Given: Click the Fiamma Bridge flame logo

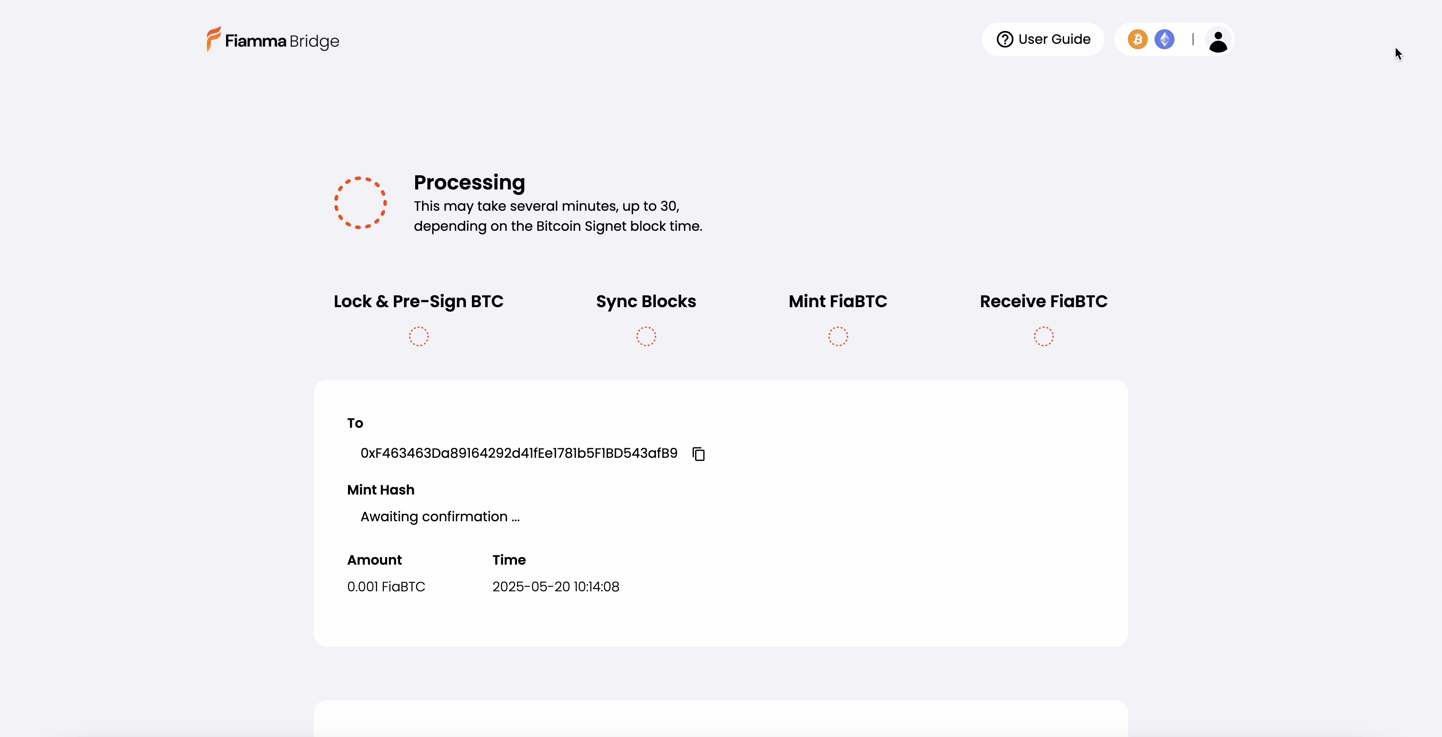Looking at the screenshot, I should tap(213, 39).
